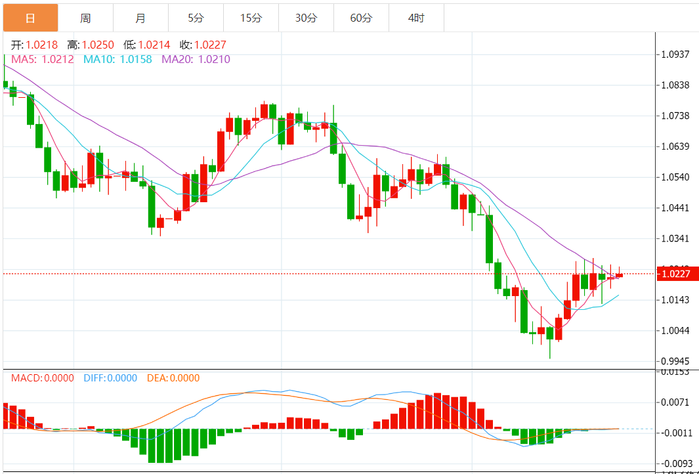Screen dimensions: 699x474
Task: Click the 开:1.0218 open price value
Action: [34, 45]
